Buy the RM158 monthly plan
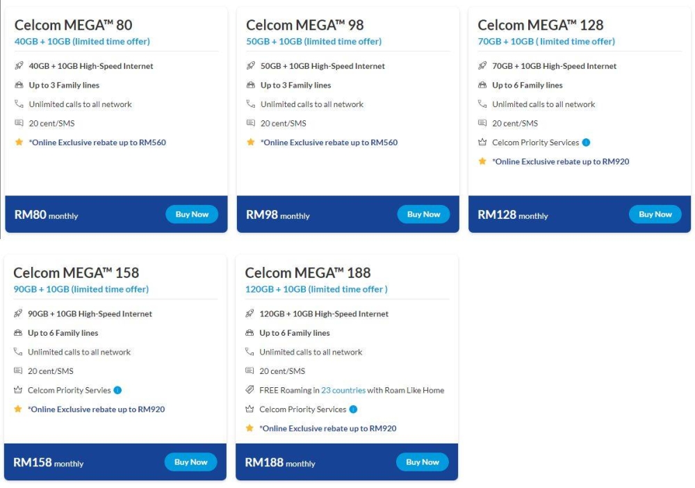 [x=190, y=462]
